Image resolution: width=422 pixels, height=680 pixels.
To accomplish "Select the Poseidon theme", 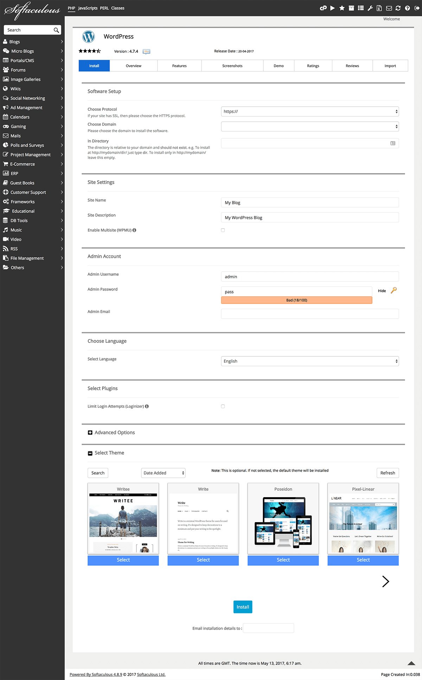I will pos(283,560).
